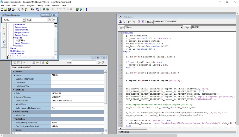Click the green plus Create icon in Object Navigator

coord(4,25)
